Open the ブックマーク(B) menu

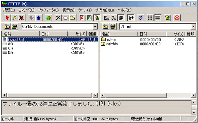48,10
